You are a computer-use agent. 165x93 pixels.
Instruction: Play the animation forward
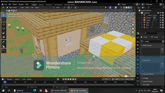coord(71,79)
